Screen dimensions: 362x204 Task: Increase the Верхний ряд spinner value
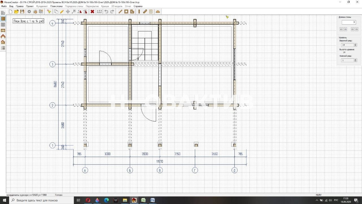click(x=355, y=44)
